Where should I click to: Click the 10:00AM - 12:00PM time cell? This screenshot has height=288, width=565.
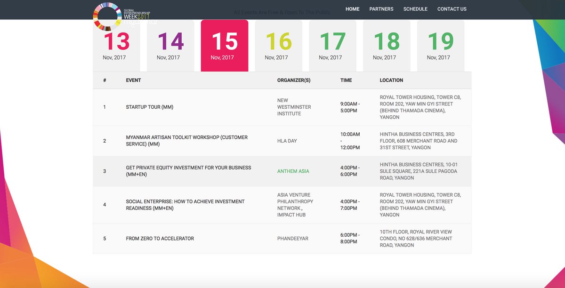coord(350,141)
